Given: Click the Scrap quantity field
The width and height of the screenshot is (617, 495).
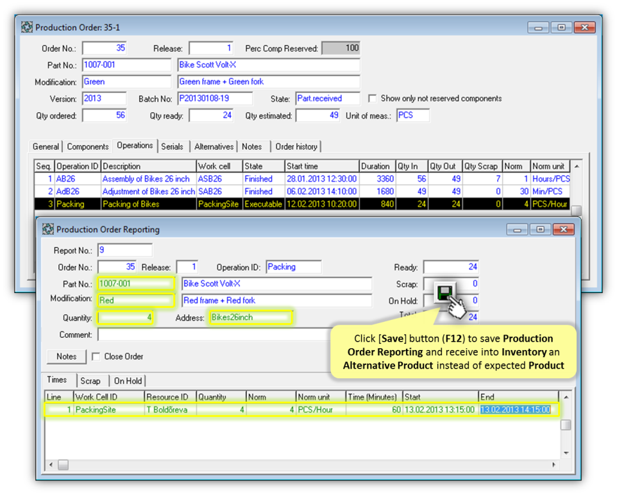Looking at the screenshot, I should point(451,283).
